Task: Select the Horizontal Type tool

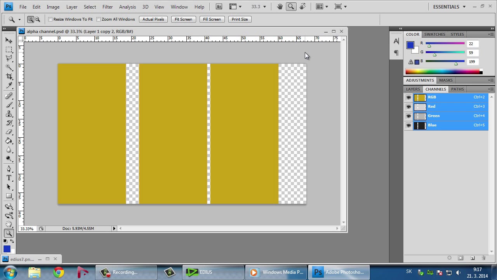Action: pos(9,178)
